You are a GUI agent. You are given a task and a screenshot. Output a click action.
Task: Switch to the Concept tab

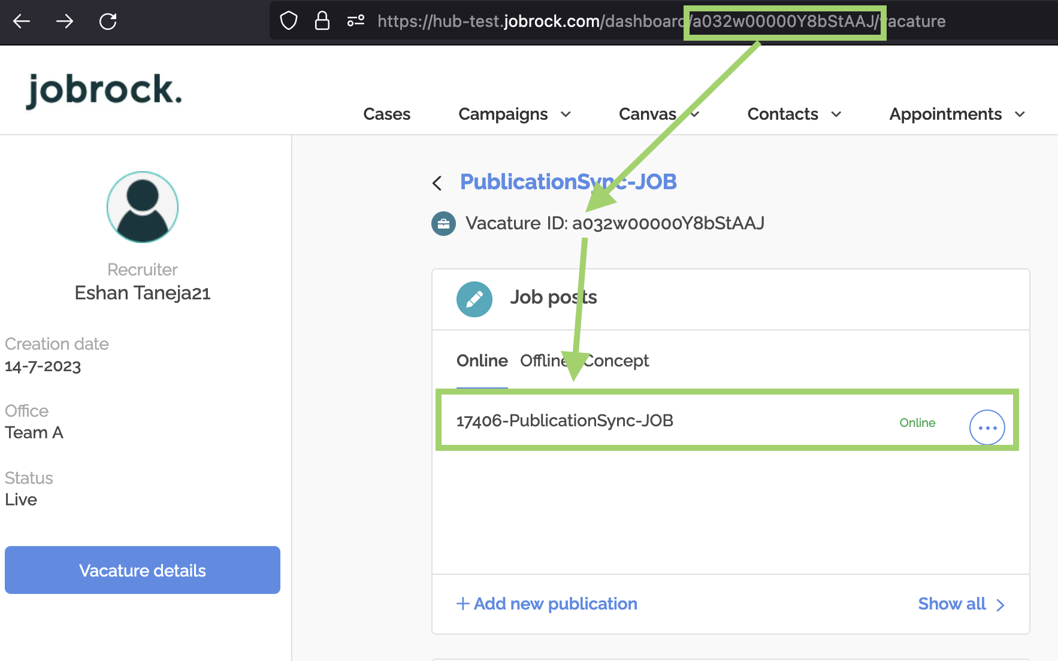point(616,360)
